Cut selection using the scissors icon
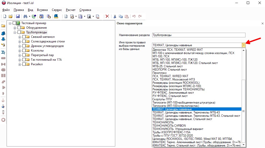The width and height of the screenshot is (265, 148). pos(115,17)
